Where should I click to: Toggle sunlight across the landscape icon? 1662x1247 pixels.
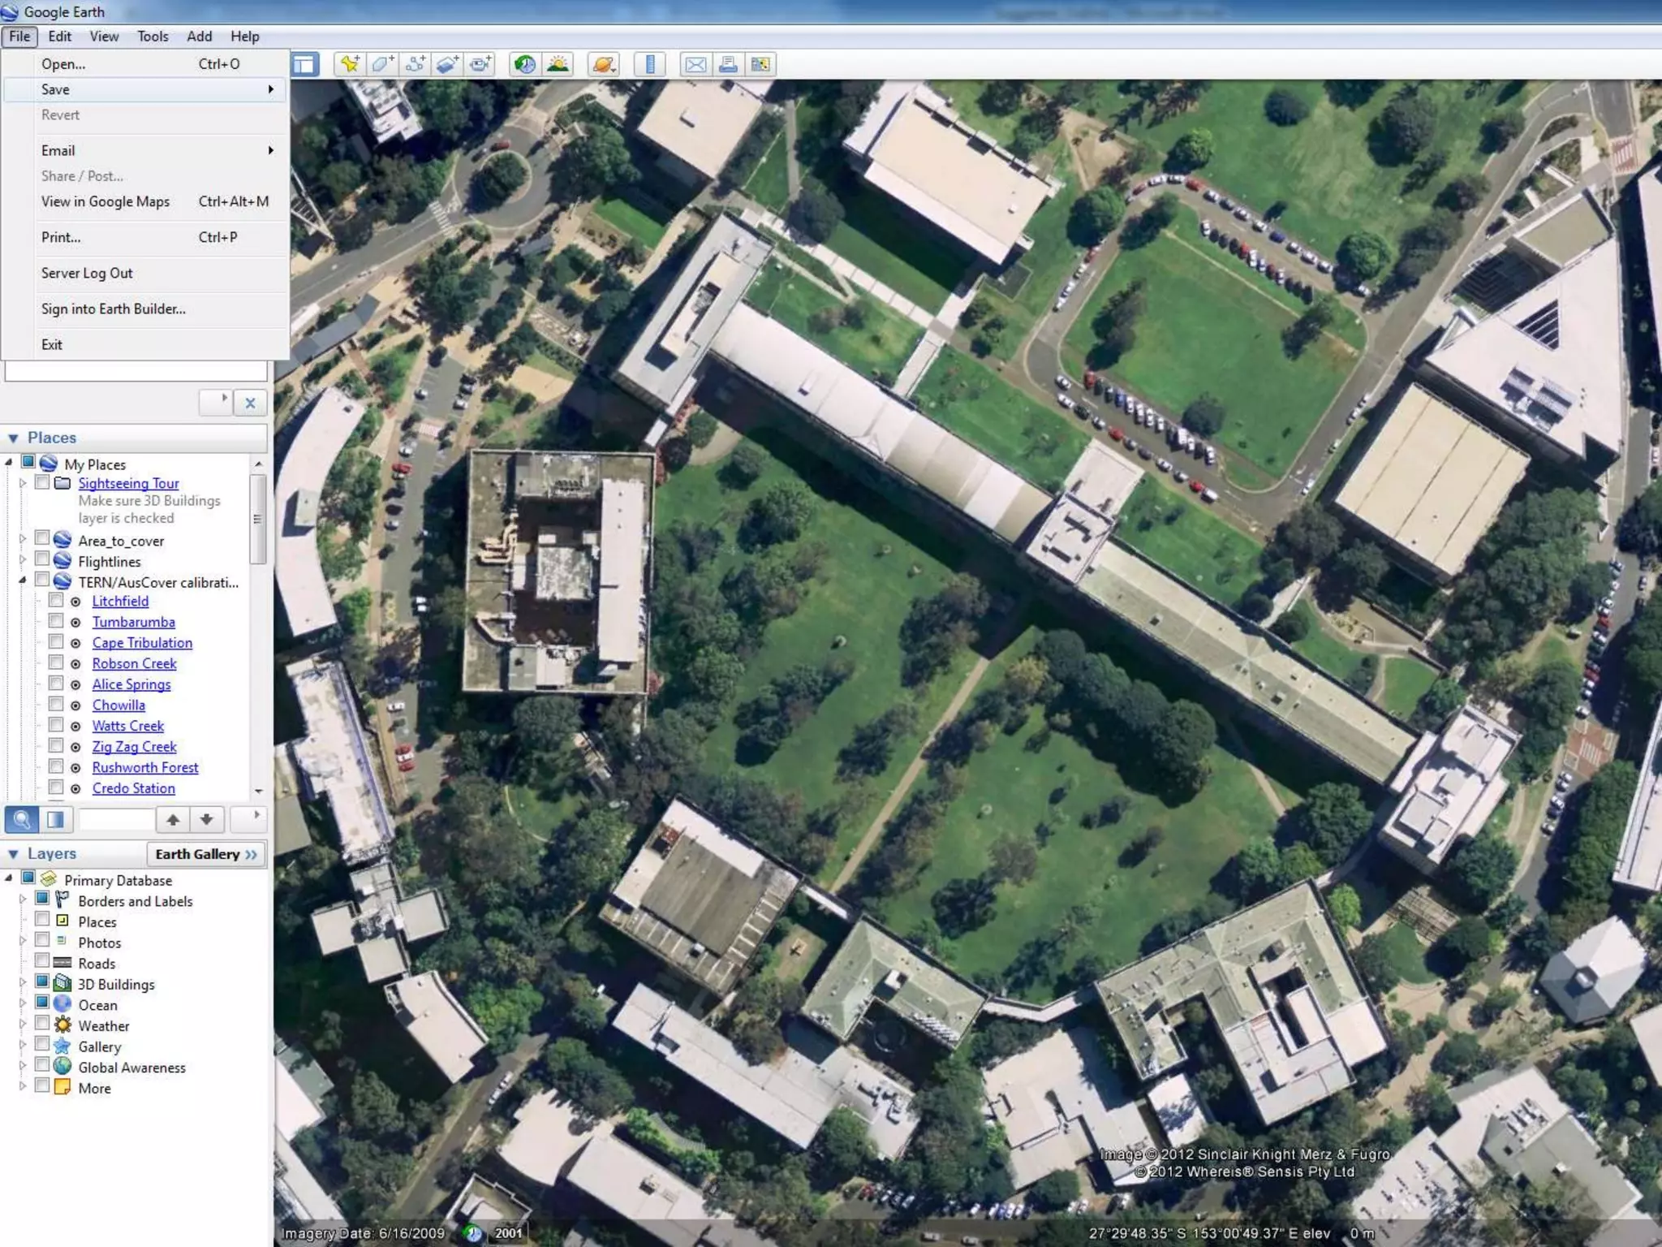[x=558, y=64]
